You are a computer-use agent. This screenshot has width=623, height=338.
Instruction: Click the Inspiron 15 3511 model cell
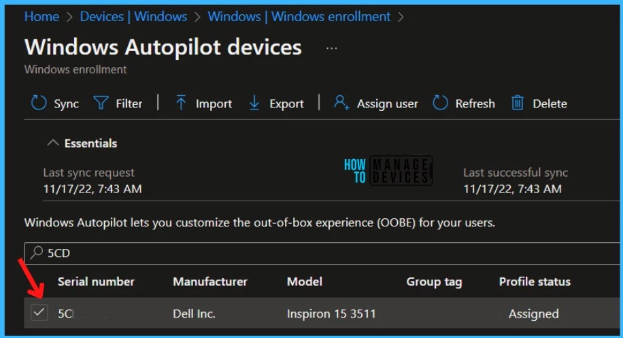(x=331, y=314)
